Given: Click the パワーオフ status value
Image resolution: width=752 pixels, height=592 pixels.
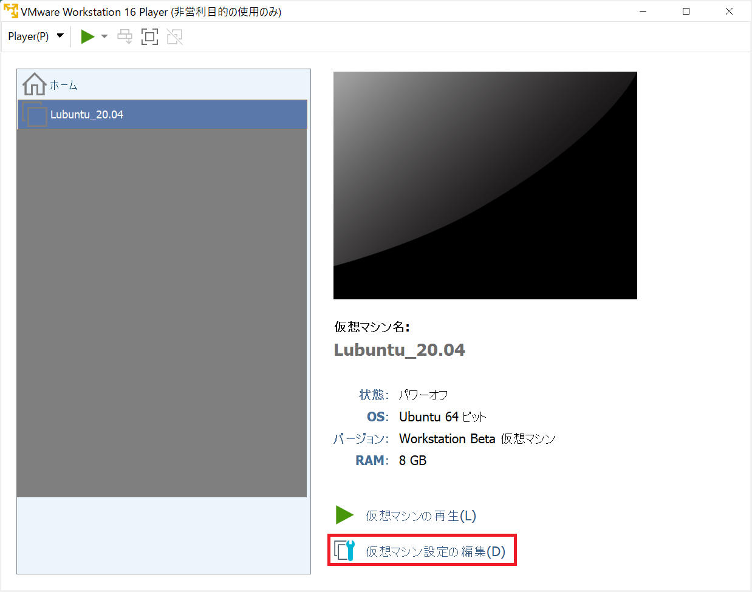Looking at the screenshot, I should (423, 395).
